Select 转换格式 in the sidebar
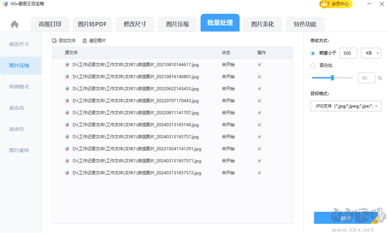 [19, 87]
